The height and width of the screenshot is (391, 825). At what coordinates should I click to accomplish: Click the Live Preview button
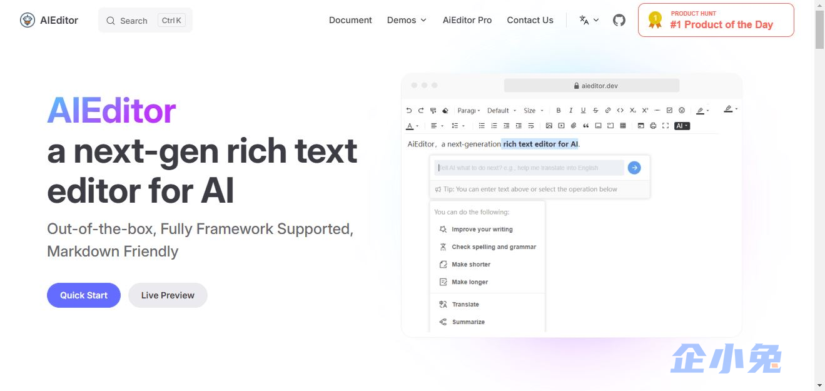click(x=168, y=295)
